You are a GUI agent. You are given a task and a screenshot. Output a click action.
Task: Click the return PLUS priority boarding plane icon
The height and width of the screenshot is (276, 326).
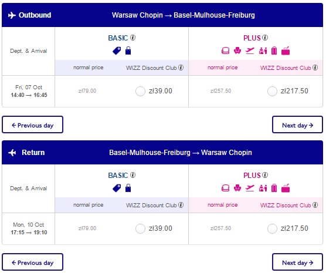(250, 188)
